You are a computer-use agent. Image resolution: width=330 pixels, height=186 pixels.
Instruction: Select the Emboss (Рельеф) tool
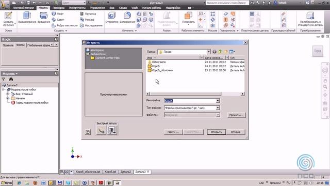point(87,20)
